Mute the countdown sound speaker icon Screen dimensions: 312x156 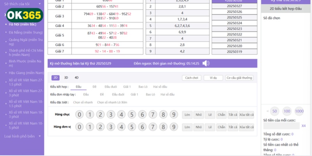[x=206, y=63]
